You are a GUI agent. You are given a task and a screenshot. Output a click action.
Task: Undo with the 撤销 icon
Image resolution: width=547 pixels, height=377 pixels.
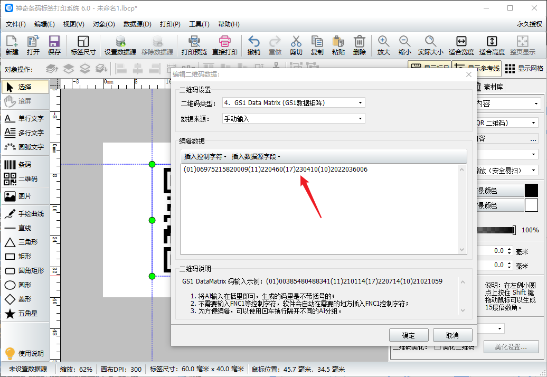[x=253, y=45]
